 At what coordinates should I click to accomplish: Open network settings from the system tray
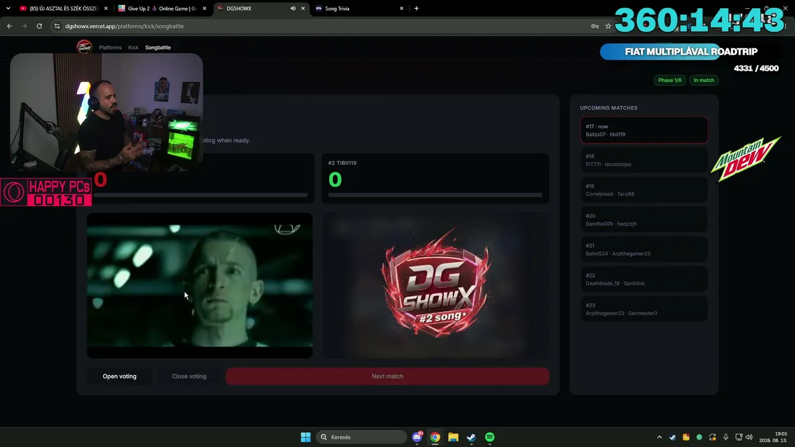point(739,437)
